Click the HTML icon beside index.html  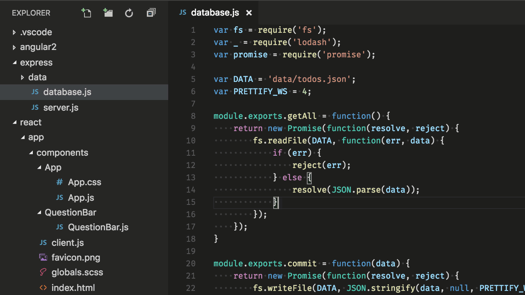(x=43, y=287)
